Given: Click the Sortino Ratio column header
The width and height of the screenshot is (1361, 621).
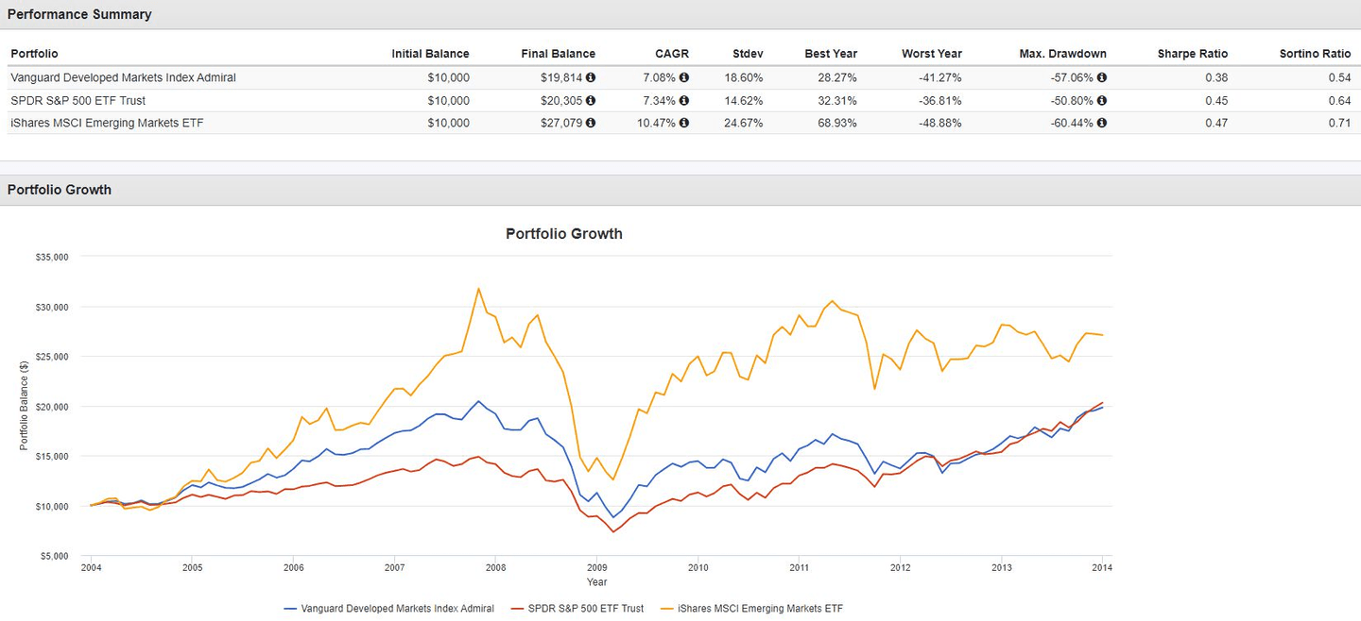Looking at the screenshot, I should point(1315,54).
